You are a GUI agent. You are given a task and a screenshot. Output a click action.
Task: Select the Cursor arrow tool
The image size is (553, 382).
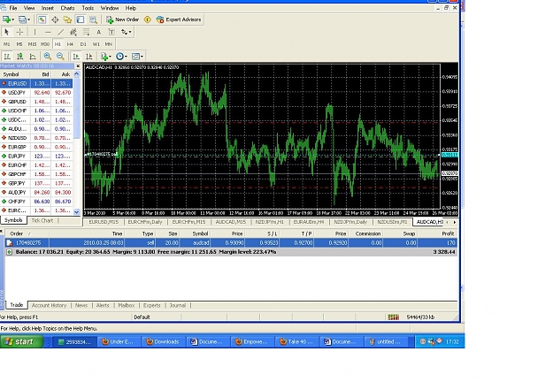coord(6,32)
